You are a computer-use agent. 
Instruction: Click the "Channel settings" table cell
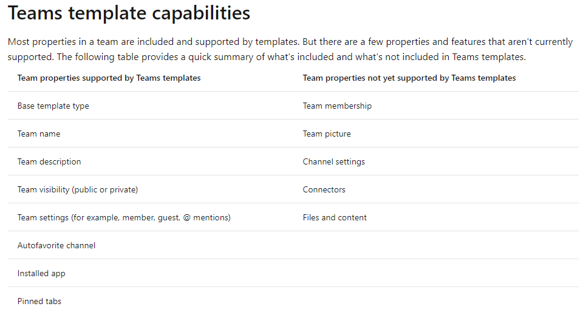coord(333,161)
